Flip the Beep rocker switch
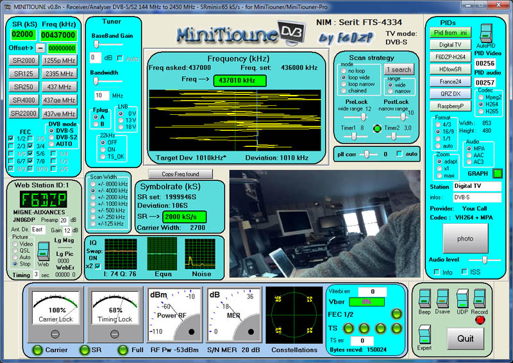Image resolution: width=513 pixels, height=363 pixels. click(x=425, y=298)
